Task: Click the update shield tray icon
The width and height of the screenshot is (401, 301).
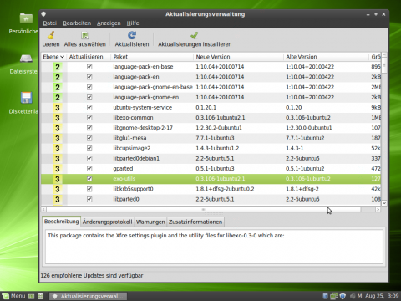Action: (x=343, y=296)
